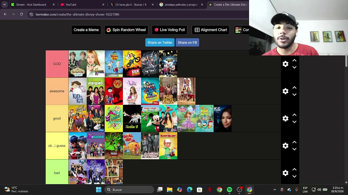348x195 pixels.
Task: Launch Spotify from the taskbar
Action: (x=229, y=190)
